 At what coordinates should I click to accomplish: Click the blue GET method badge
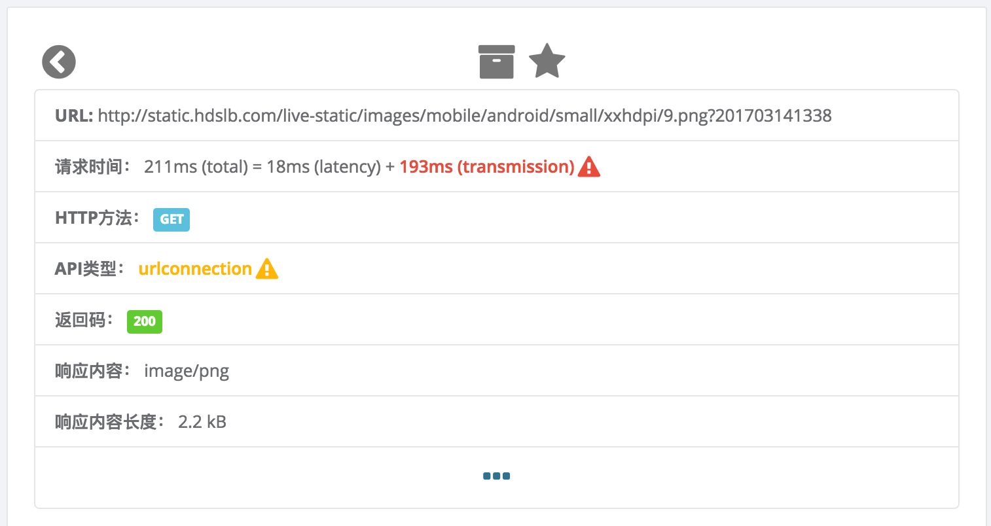171,219
